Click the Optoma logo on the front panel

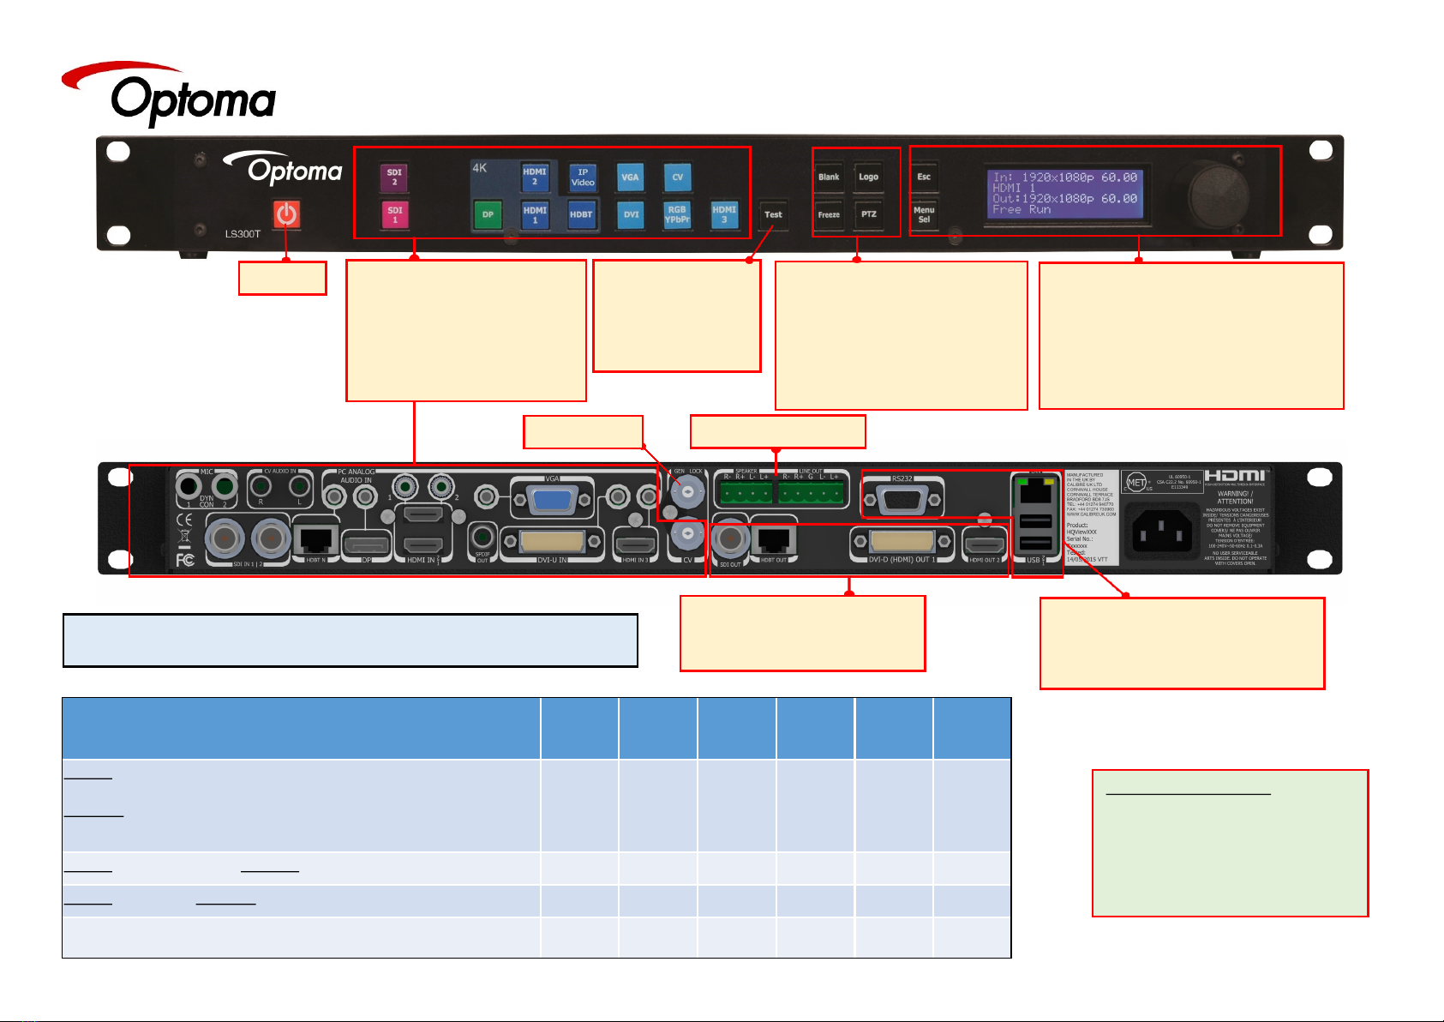[282, 169]
